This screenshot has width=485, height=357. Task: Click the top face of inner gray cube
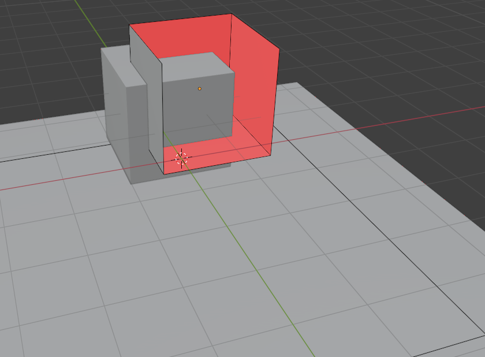[196, 64]
